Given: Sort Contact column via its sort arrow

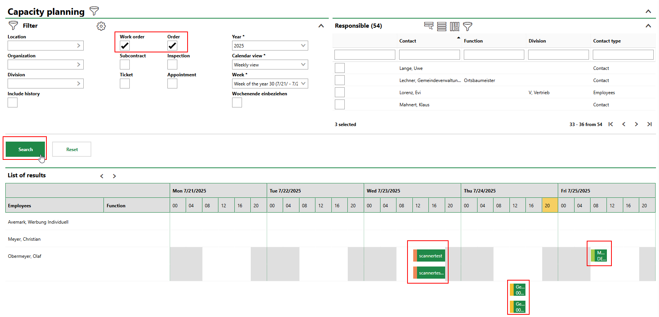Looking at the screenshot, I should click(458, 38).
